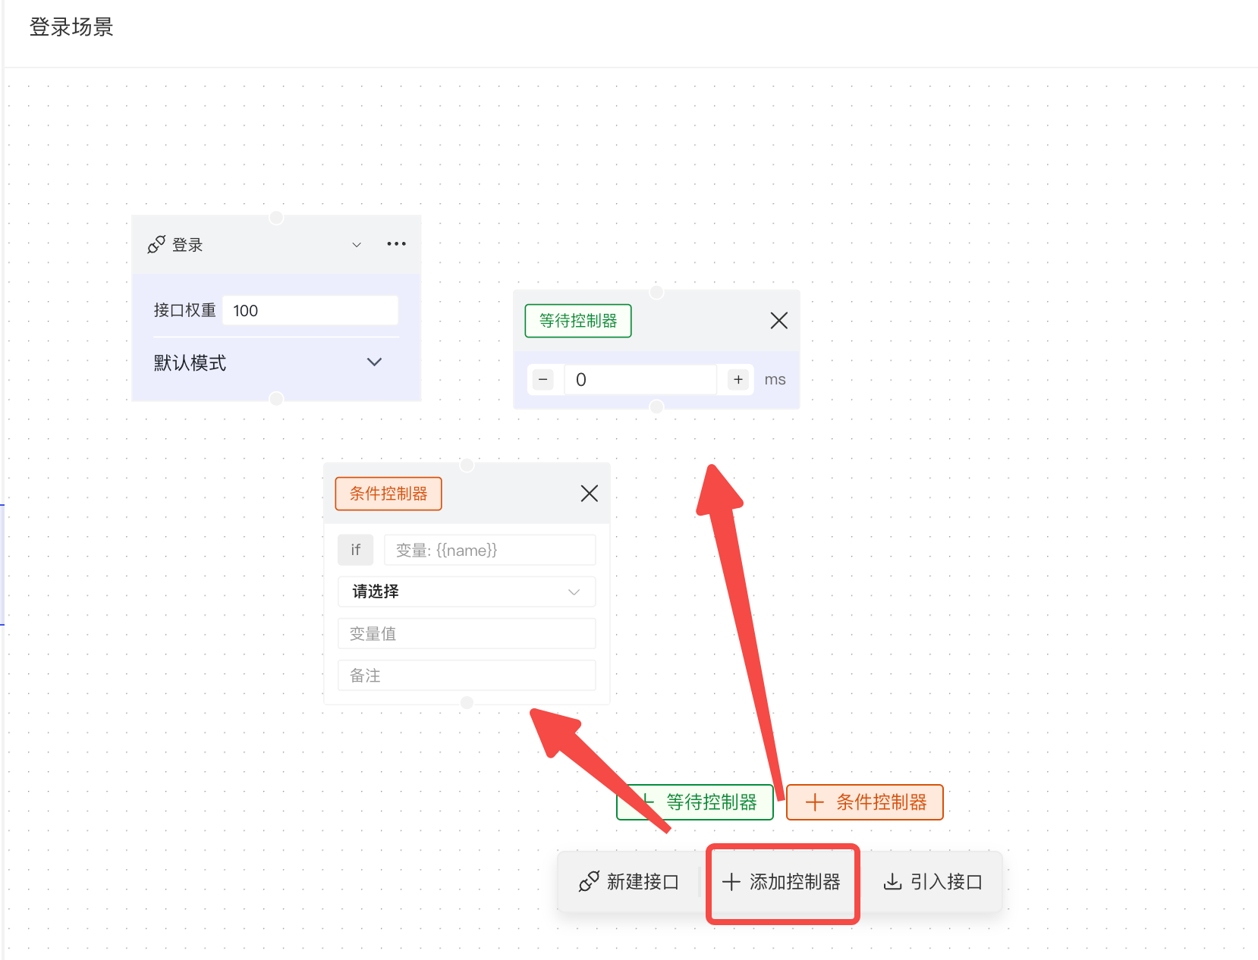Click the if label in condition node
The height and width of the screenshot is (960, 1258).
click(x=356, y=550)
